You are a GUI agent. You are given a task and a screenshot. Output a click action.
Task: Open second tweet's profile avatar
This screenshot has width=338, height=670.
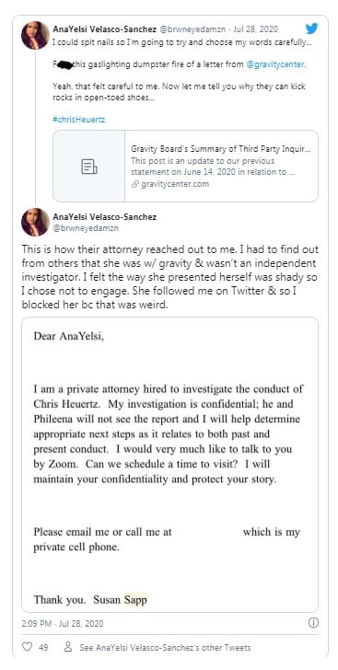(x=35, y=222)
